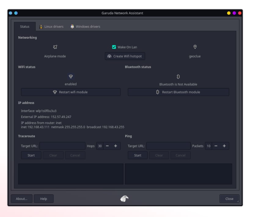Click External IP address 152.57.49.247
This screenshot has height=217, width=253.
click(46, 117)
